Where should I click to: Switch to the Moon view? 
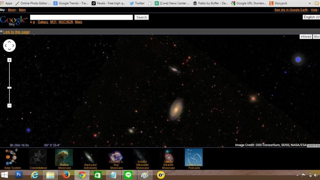tap(12, 10)
